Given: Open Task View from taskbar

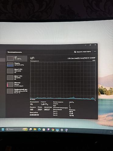Looking at the screenshot, I should 31,129.
